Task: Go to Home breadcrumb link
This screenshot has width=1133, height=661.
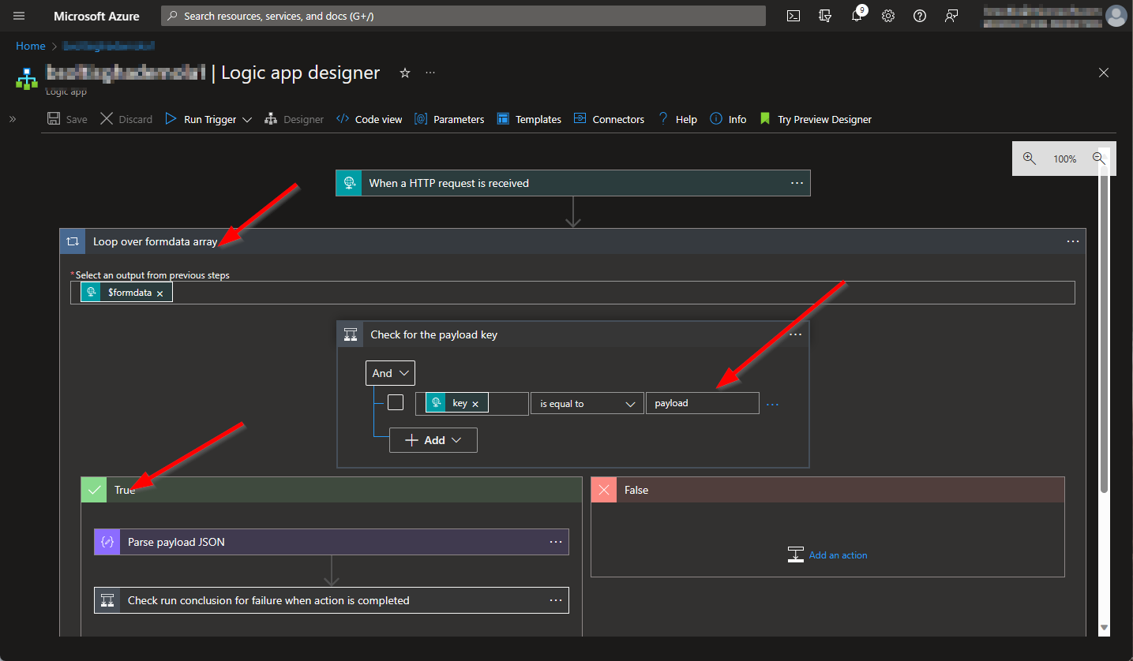Action: [x=31, y=46]
